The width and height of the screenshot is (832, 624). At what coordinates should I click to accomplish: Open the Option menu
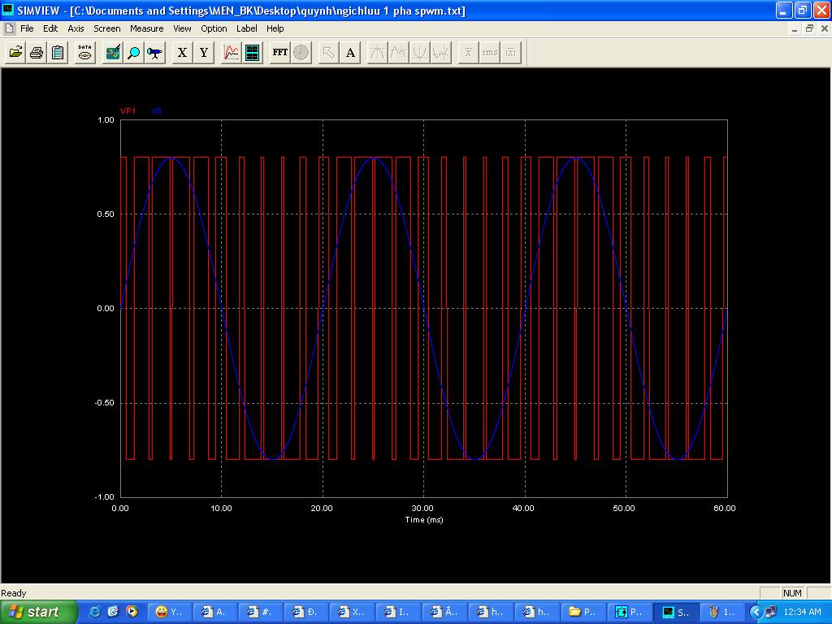[214, 28]
